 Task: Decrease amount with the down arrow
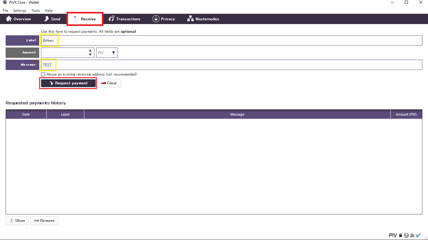coord(90,55)
